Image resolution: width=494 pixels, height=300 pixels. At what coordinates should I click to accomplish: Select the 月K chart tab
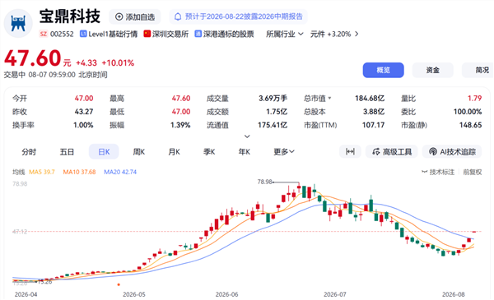[174, 152]
